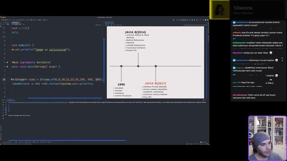Open the Terminal tool window
287x161 pixels.
(36, 142)
